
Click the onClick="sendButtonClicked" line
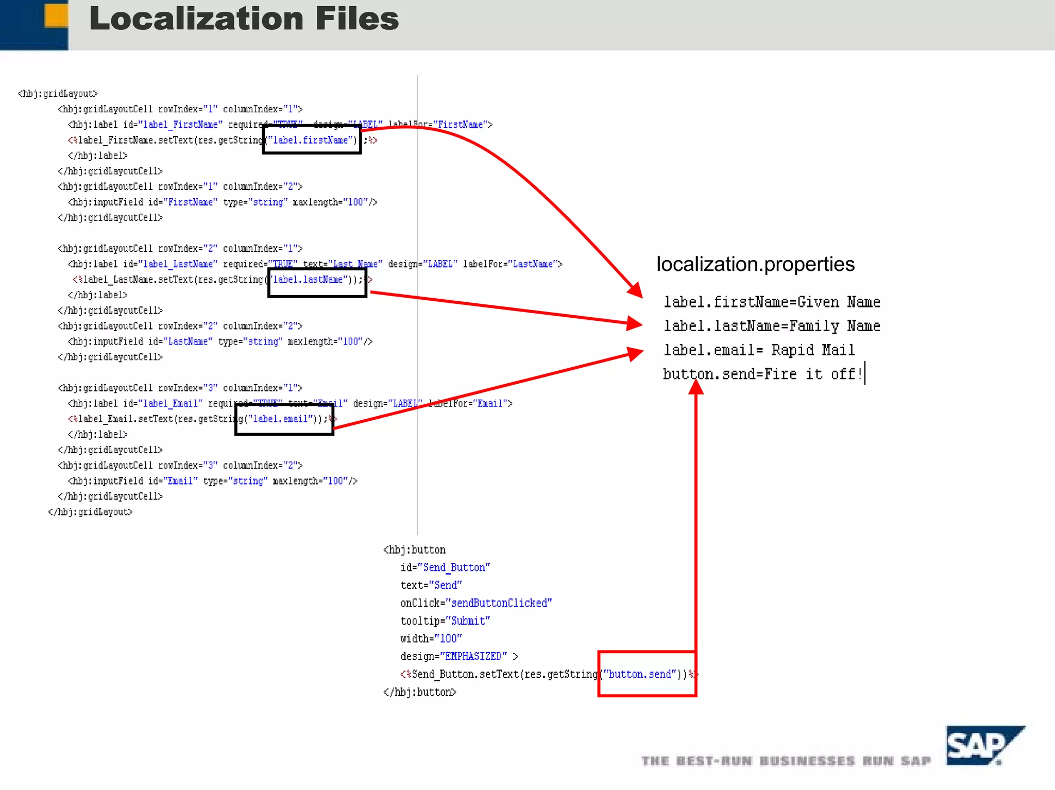tap(477, 603)
